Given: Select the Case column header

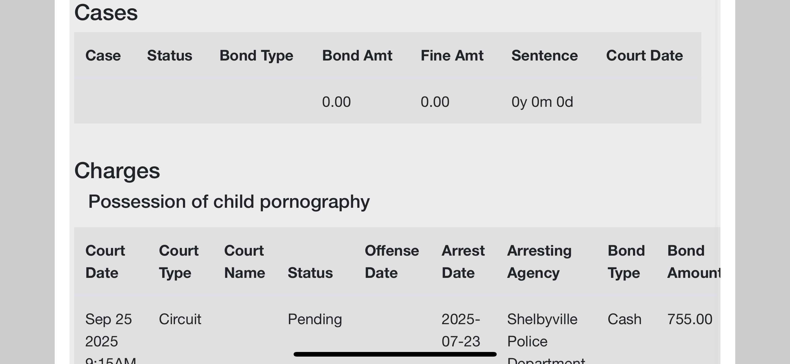Looking at the screenshot, I should [x=103, y=56].
